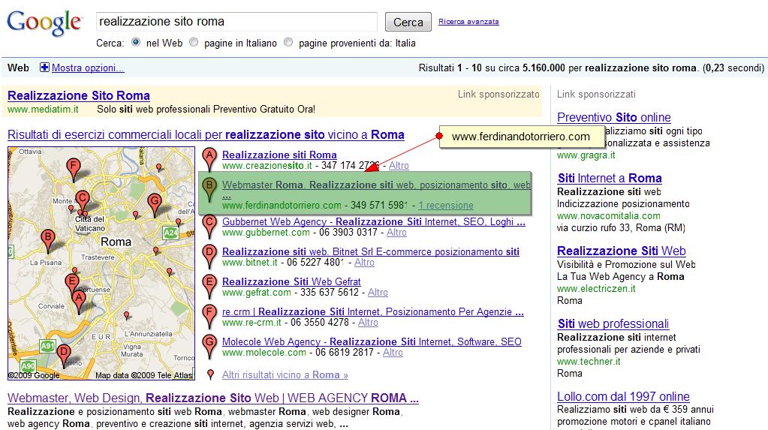Click marker E icon beside Gefrat result
This screenshot has width=768, height=430.
pyautogui.click(x=209, y=287)
